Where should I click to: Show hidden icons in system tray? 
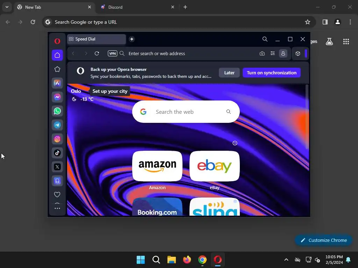pos(286,260)
